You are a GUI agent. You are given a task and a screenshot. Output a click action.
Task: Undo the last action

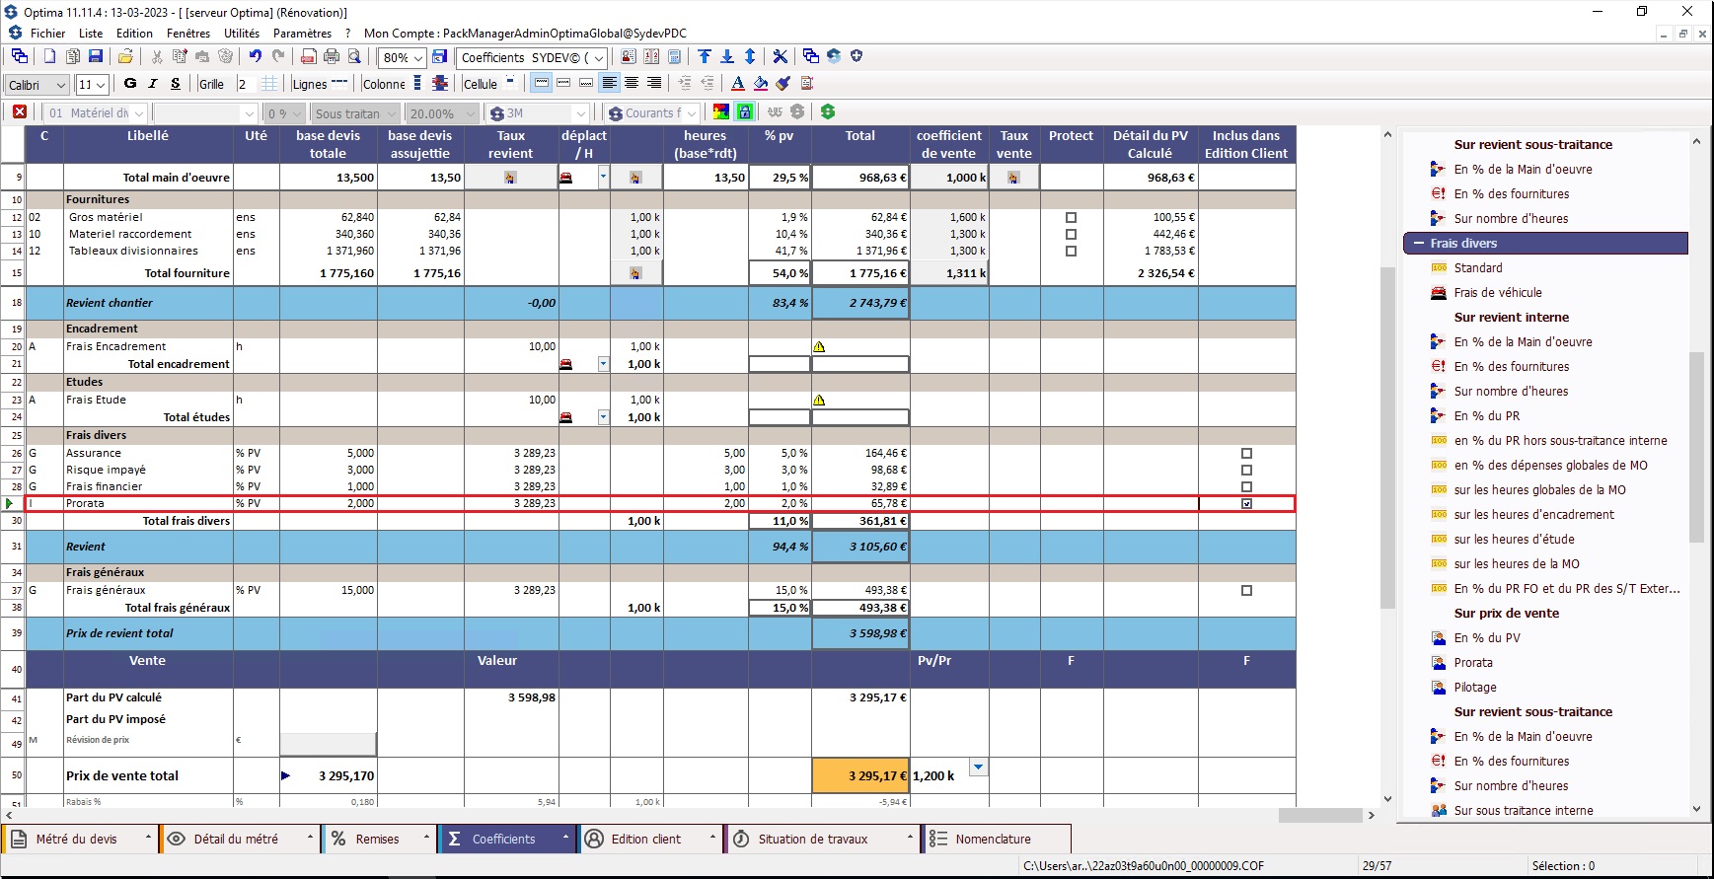tap(256, 56)
